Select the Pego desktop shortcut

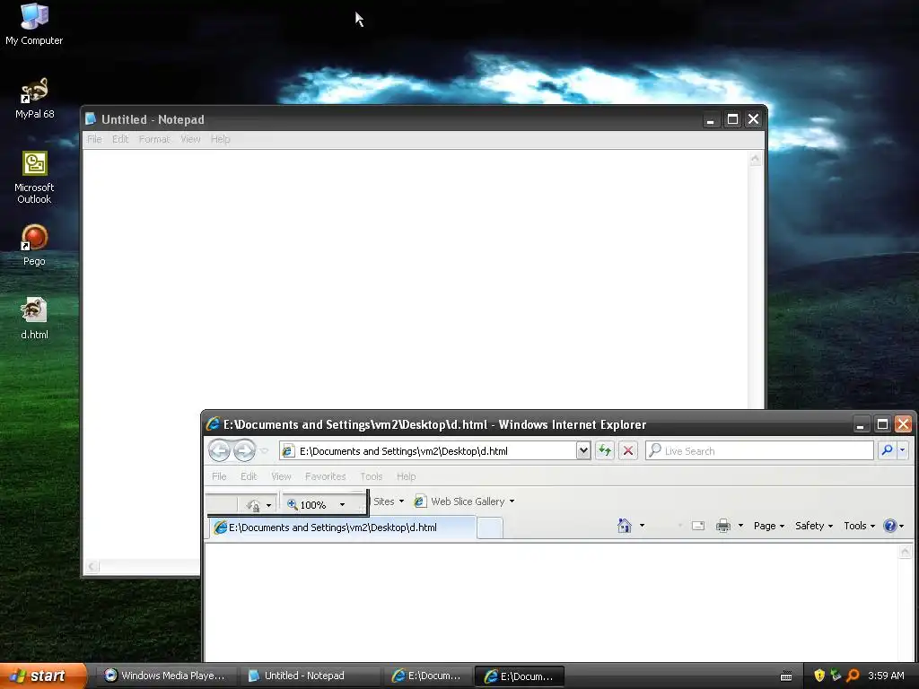[x=34, y=245]
